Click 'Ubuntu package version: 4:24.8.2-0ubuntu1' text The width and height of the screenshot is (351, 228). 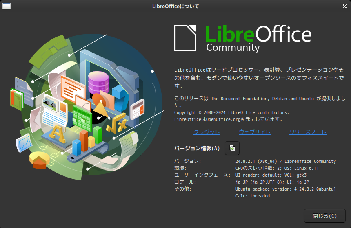tap(285, 189)
